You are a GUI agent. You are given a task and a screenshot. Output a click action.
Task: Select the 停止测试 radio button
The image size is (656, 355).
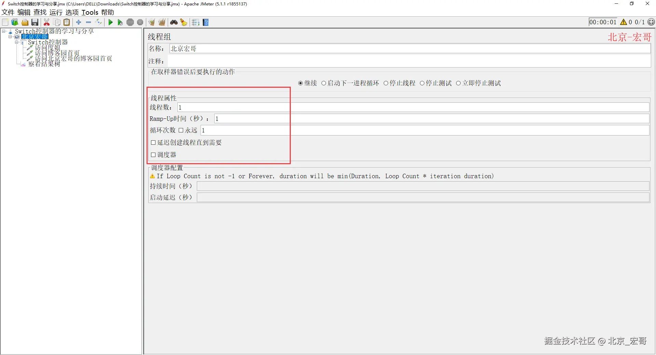pos(422,83)
